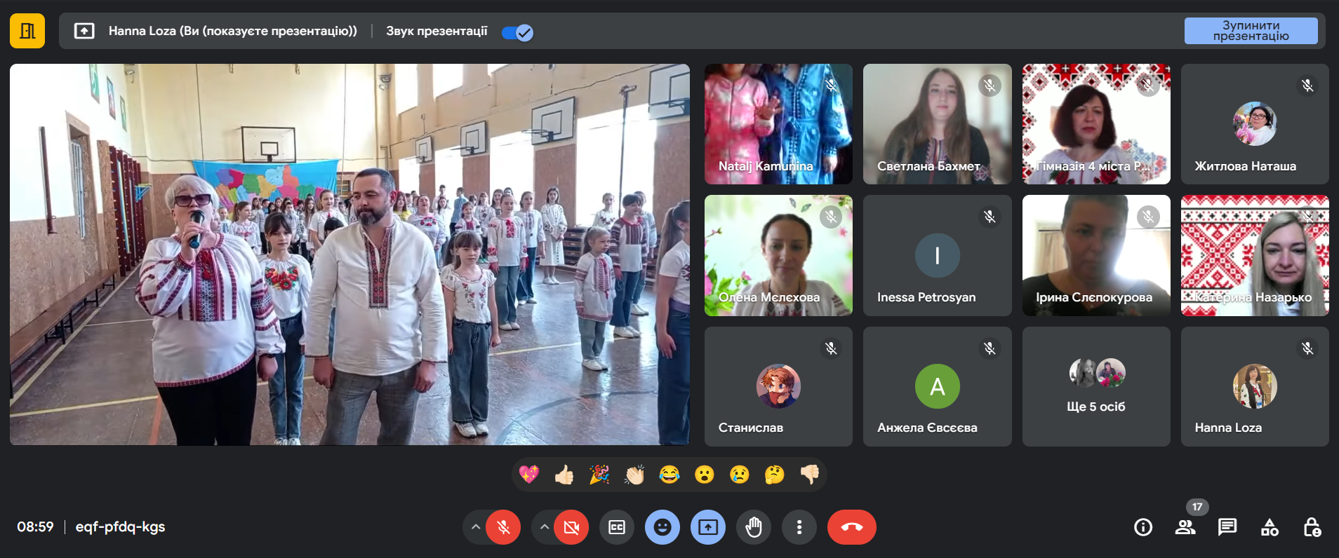Expand audio settings arrow beside microphone
Screen dimensions: 1339x558
[x=476, y=527]
